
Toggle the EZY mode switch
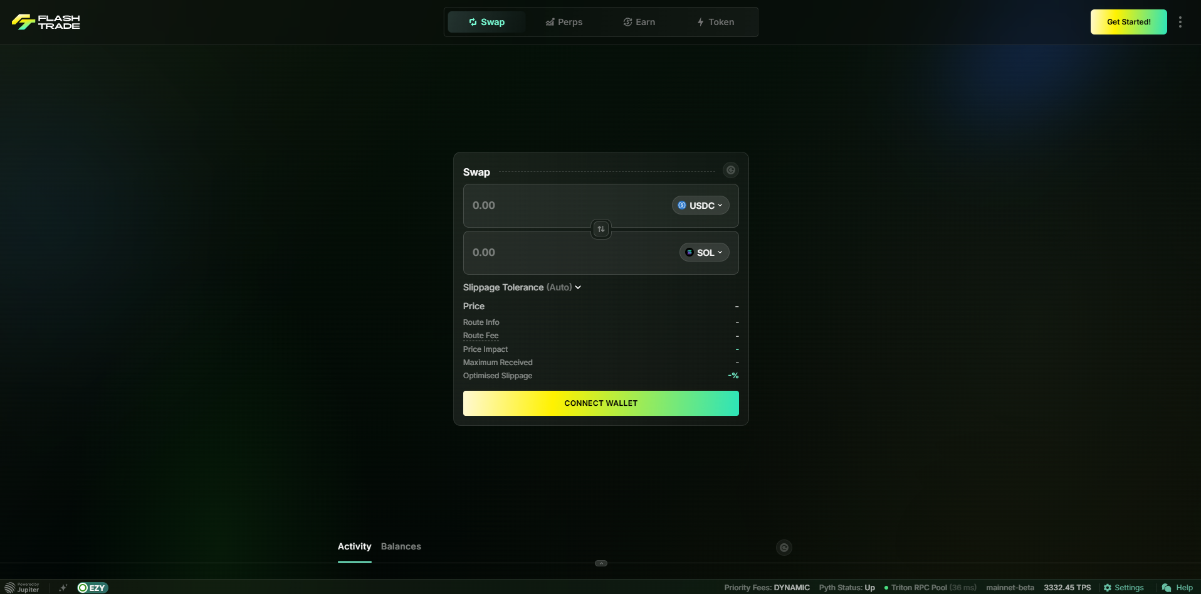pyautogui.click(x=93, y=588)
